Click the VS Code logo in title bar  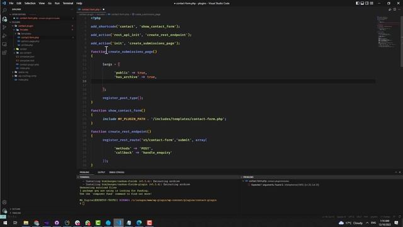coord(4,3)
